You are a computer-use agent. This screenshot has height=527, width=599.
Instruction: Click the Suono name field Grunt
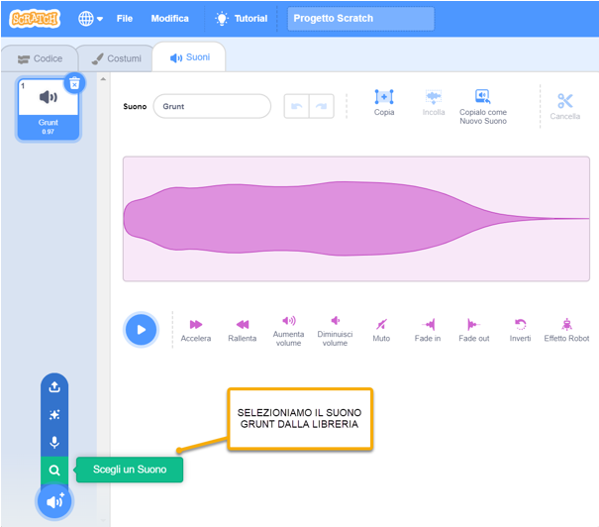(x=212, y=106)
